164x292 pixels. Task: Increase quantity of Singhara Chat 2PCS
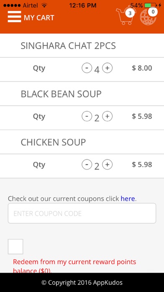pyautogui.click(x=108, y=68)
